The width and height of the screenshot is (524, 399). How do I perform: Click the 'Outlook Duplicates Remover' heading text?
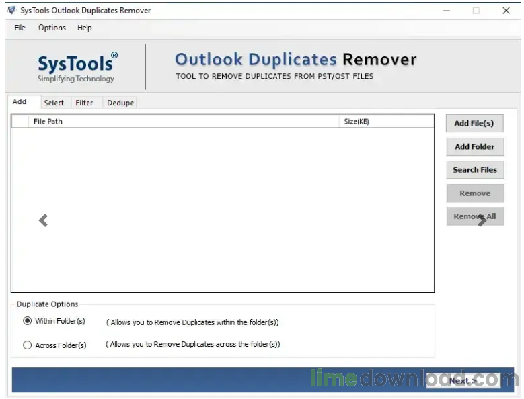(x=296, y=60)
